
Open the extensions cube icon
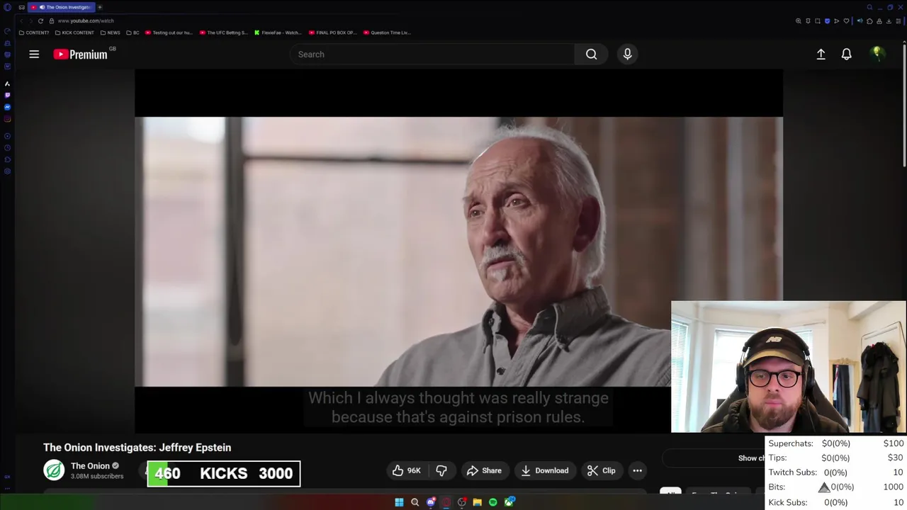(869, 21)
